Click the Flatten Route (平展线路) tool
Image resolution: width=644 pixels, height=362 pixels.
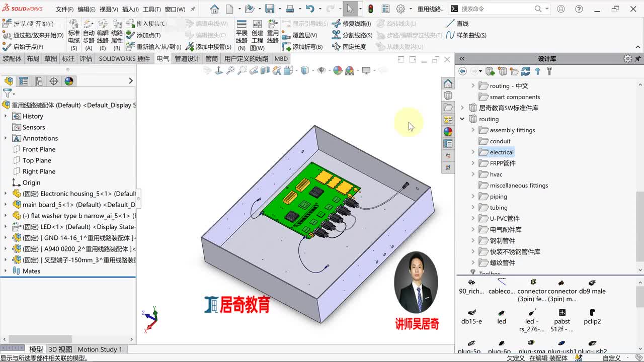242,35
